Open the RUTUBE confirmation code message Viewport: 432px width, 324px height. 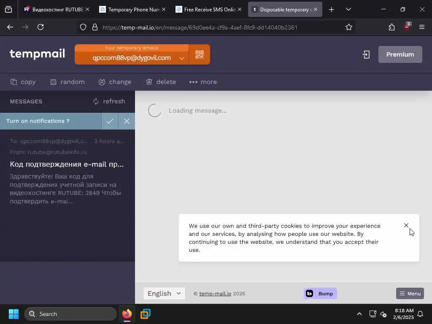[x=67, y=171]
